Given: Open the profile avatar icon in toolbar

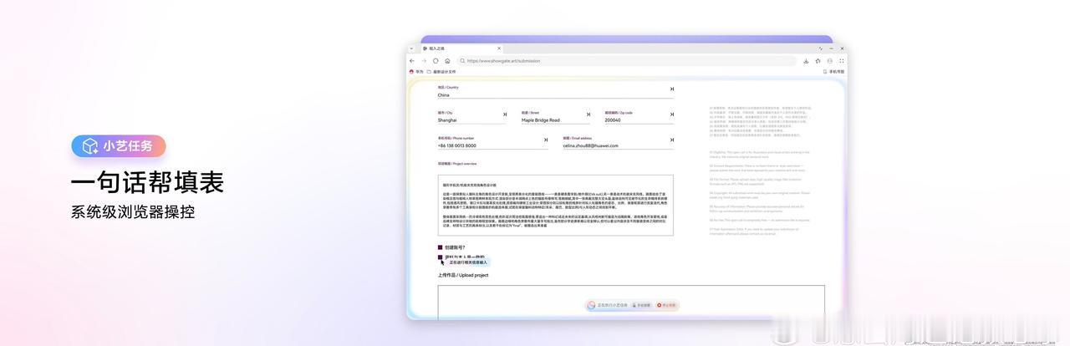Looking at the screenshot, I should point(830,61).
